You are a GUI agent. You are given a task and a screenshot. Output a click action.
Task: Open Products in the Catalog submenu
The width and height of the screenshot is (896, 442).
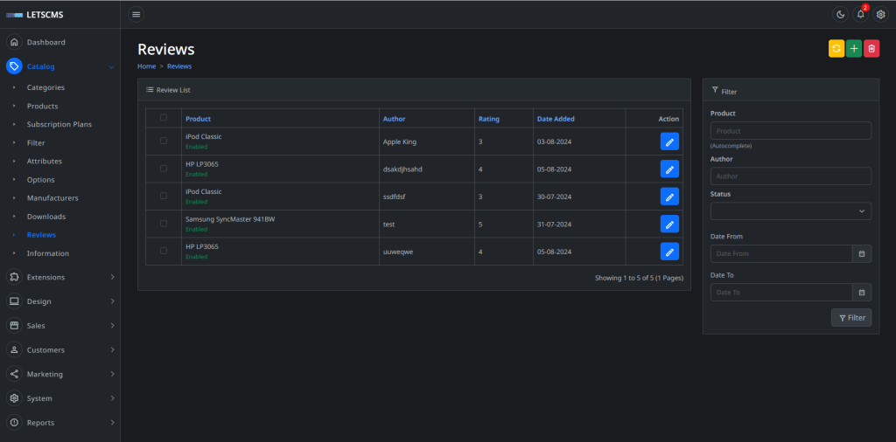pos(42,106)
